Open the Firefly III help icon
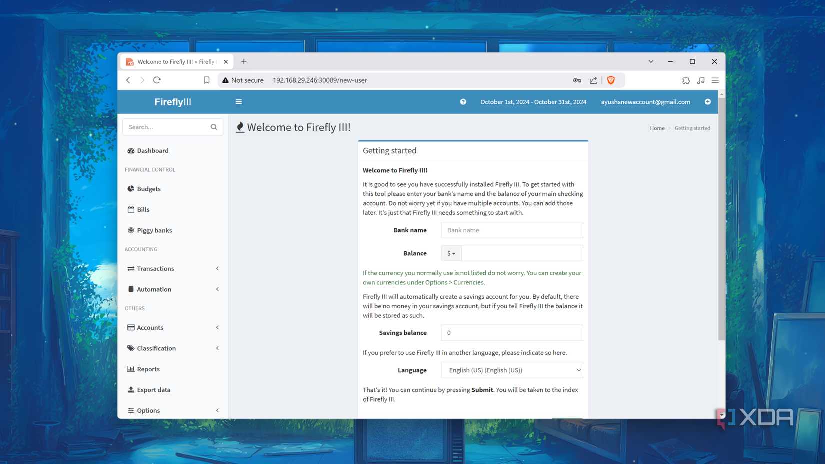Screen dimensions: 825x464 coord(463,101)
